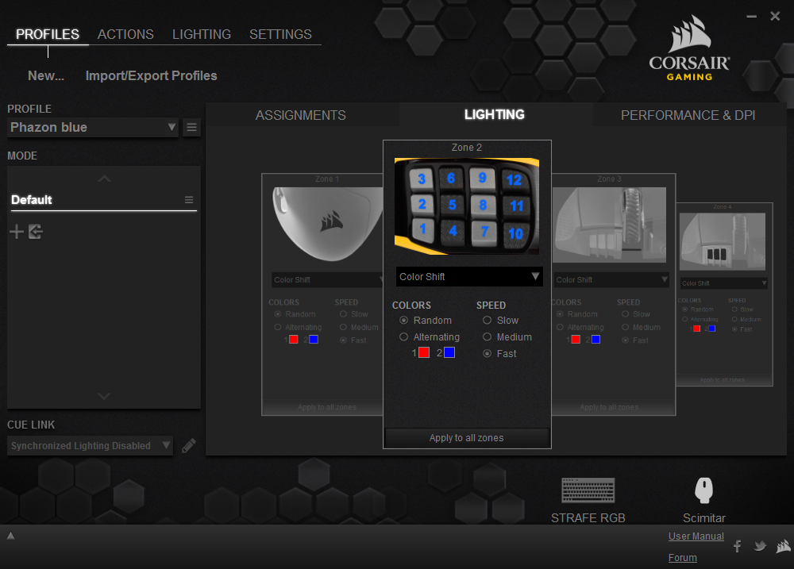Set Zone 2 speed to Medium
Screen dimensions: 794x569
[x=488, y=336]
